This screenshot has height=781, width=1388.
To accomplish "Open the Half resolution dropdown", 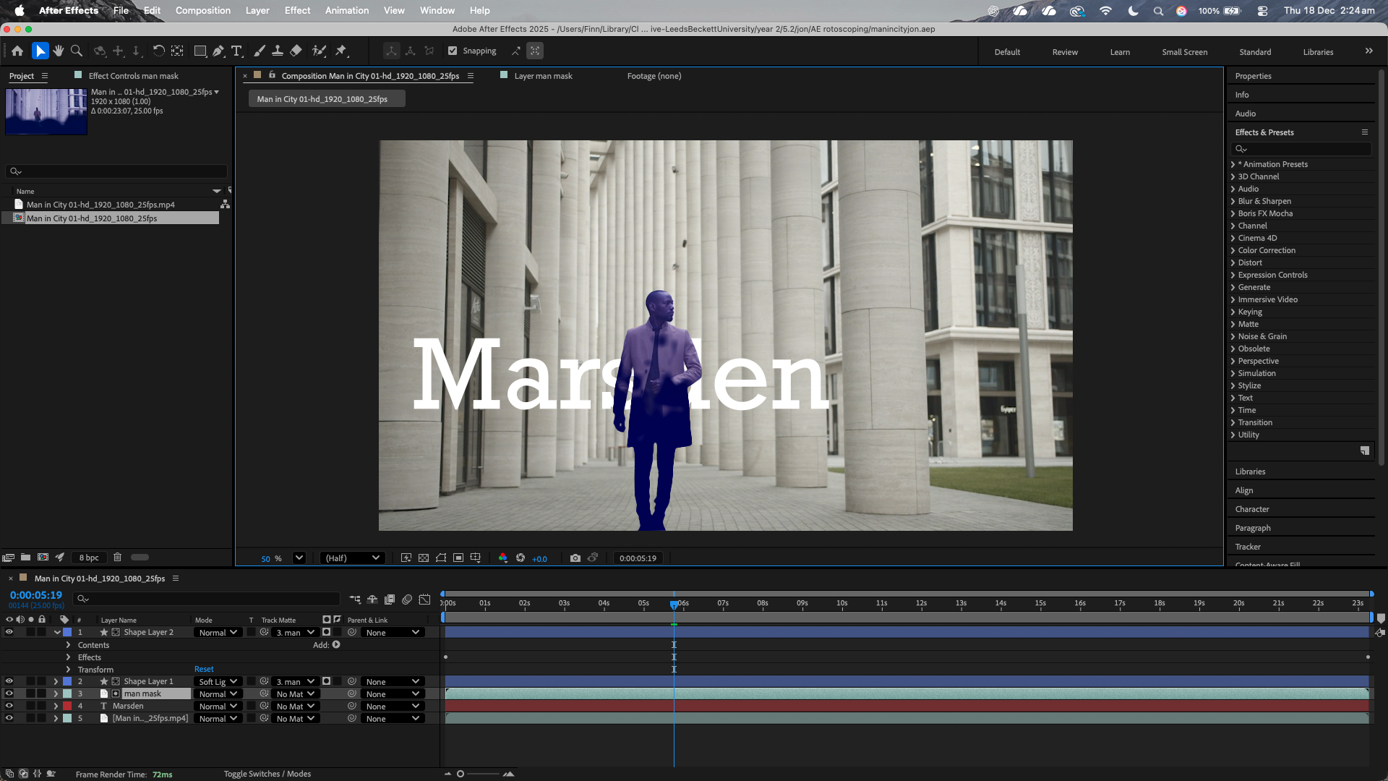I will click(x=352, y=558).
